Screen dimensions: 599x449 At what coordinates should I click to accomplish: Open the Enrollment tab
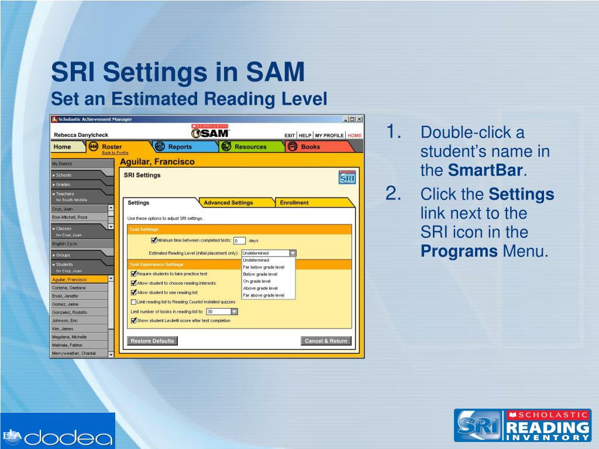[x=314, y=203]
